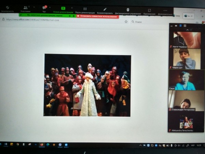Open the Zoom Чат panel
The image size is (205, 154).
44,9
